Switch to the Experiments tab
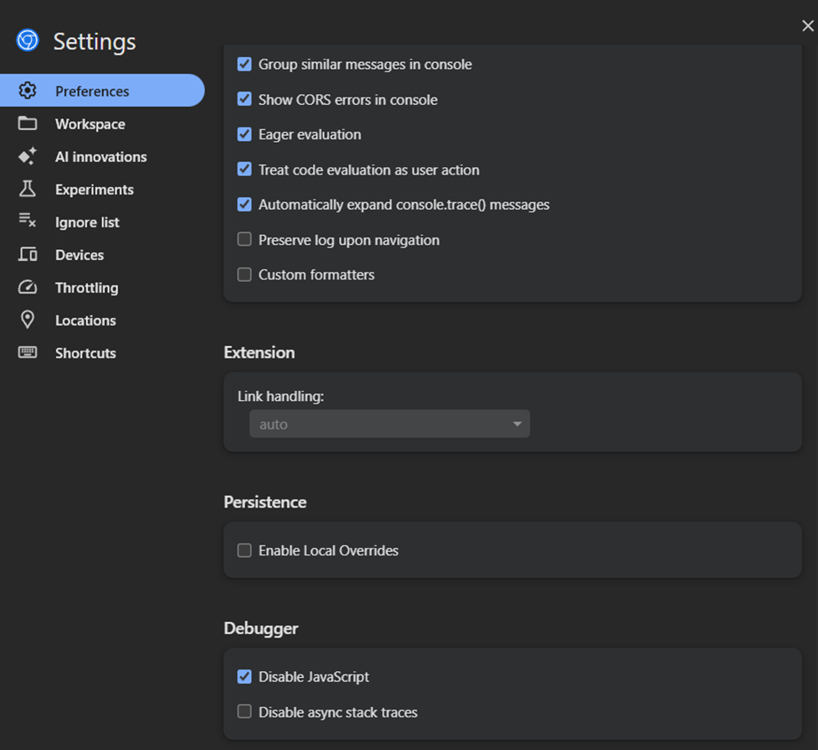 pos(94,190)
